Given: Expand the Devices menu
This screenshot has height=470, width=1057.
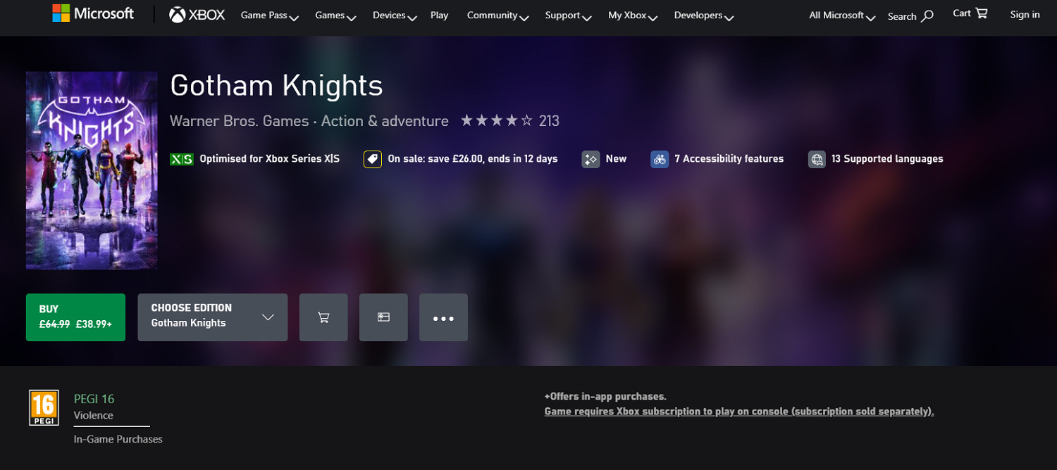Looking at the screenshot, I should click(x=395, y=15).
